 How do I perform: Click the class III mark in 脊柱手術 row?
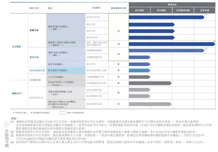tap(118, 64)
